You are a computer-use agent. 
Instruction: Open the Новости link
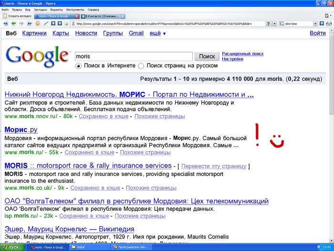click(86, 33)
